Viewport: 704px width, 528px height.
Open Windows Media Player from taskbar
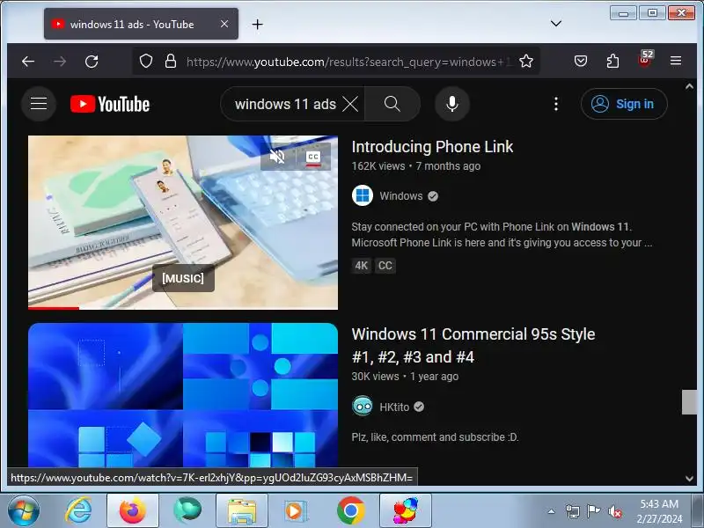[296, 511]
